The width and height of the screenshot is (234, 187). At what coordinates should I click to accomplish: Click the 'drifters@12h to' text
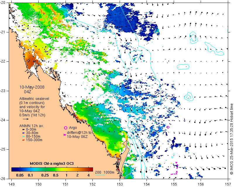(79, 133)
